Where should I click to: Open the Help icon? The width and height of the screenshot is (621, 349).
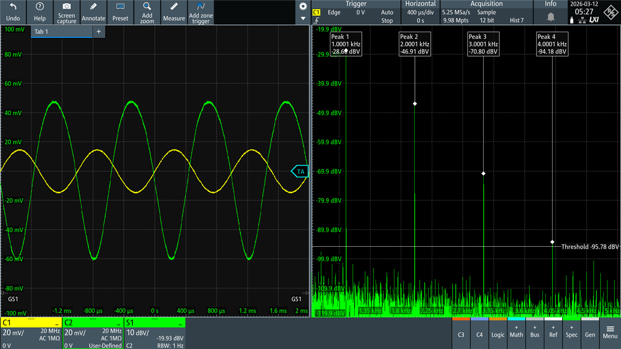click(x=40, y=7)
